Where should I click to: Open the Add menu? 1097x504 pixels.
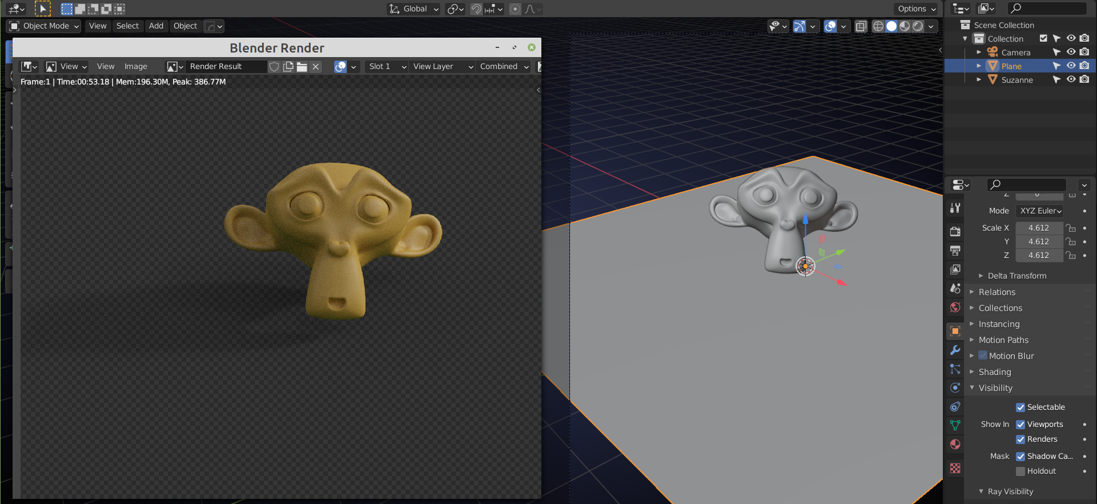[156, 26]
